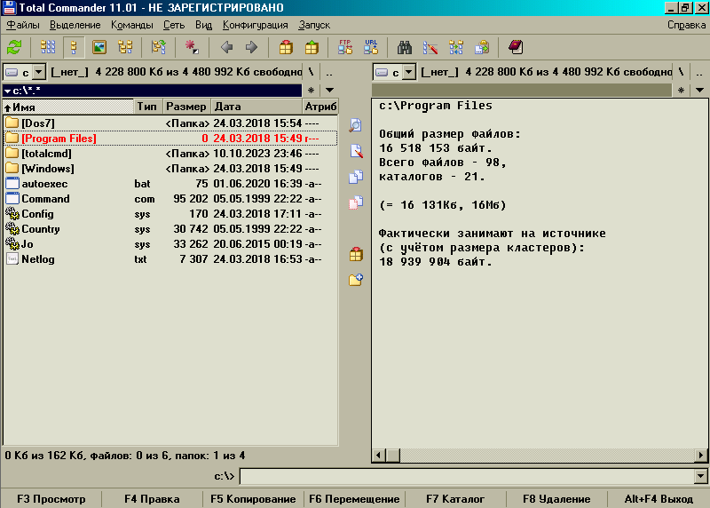Open the URL new connection icon
The image size is (710, 508).
click(371, 47)
